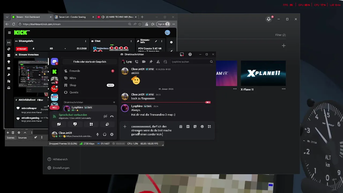
Task: Open Kick Chat panel three-dot menu
Action: click(131, 41)
